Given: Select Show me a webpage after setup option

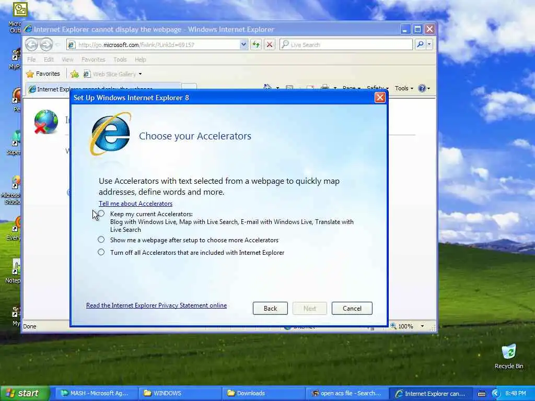Looking at the screenshot, I should [101, 240].
